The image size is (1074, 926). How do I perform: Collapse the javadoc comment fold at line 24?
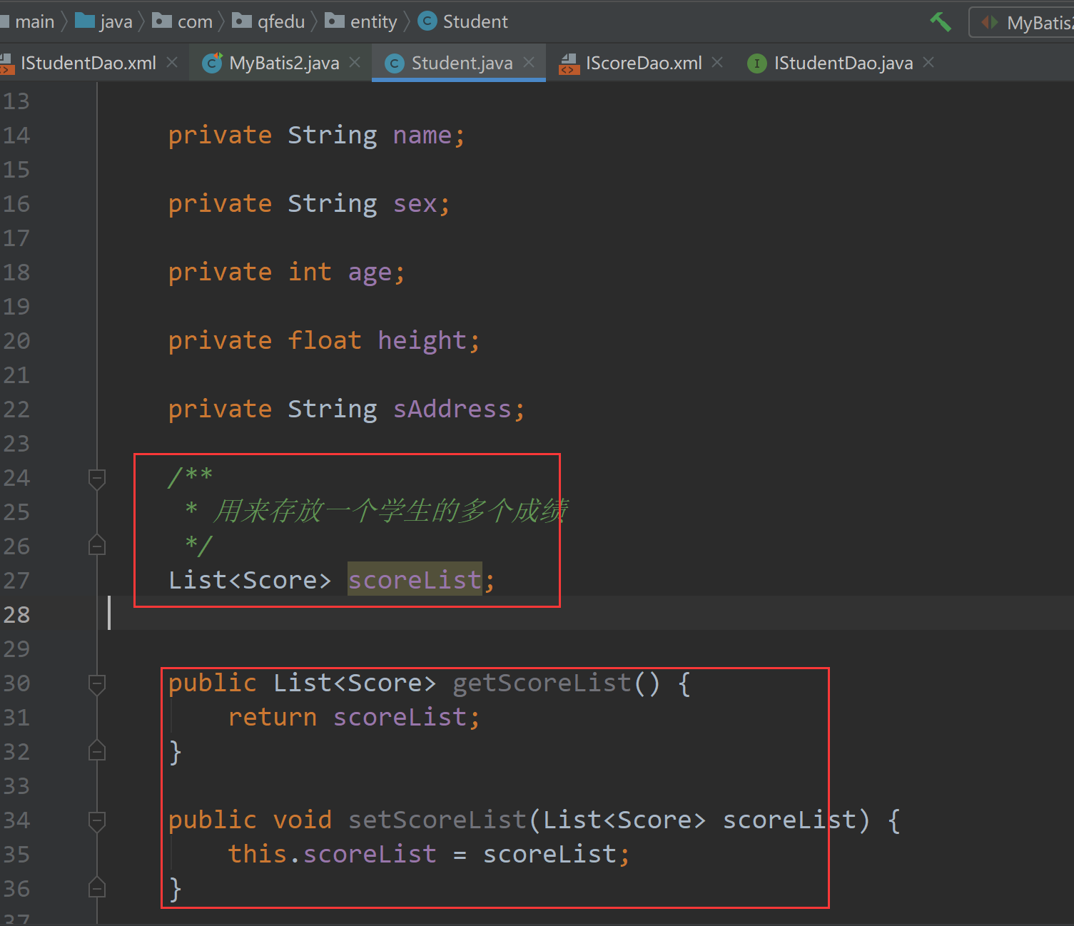97,479
